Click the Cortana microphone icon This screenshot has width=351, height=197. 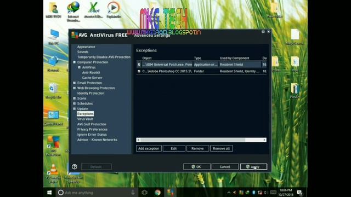[x=133, y=192]
